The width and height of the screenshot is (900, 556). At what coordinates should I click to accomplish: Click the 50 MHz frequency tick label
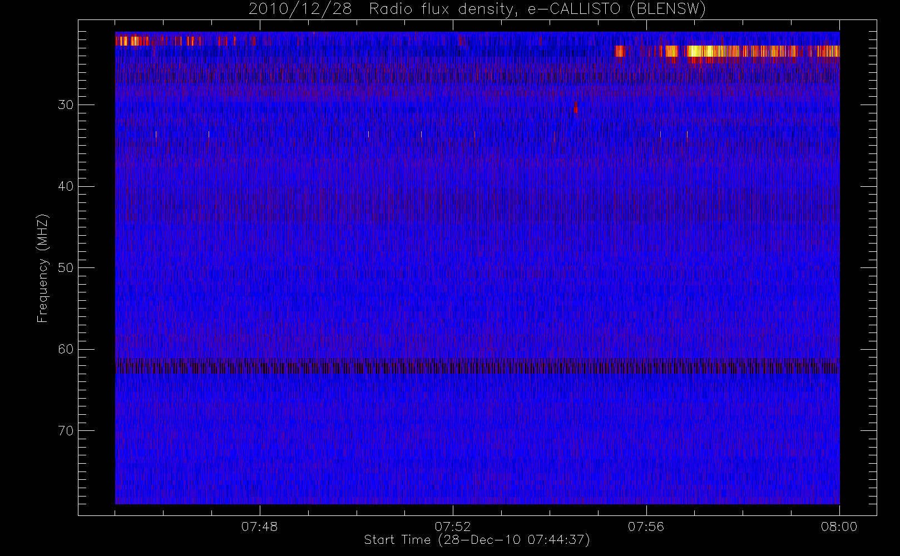point(66,268)
